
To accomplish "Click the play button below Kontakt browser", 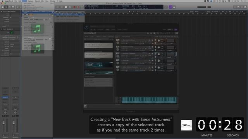I will (x=85, y=106).
